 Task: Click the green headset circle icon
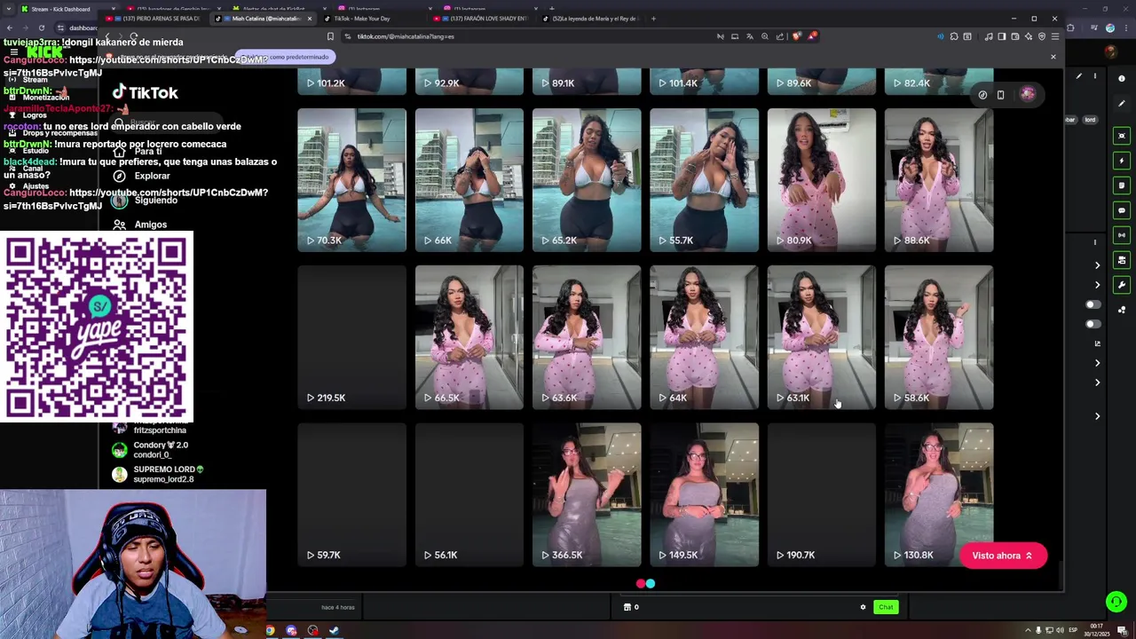click(x=1116, y=602)
